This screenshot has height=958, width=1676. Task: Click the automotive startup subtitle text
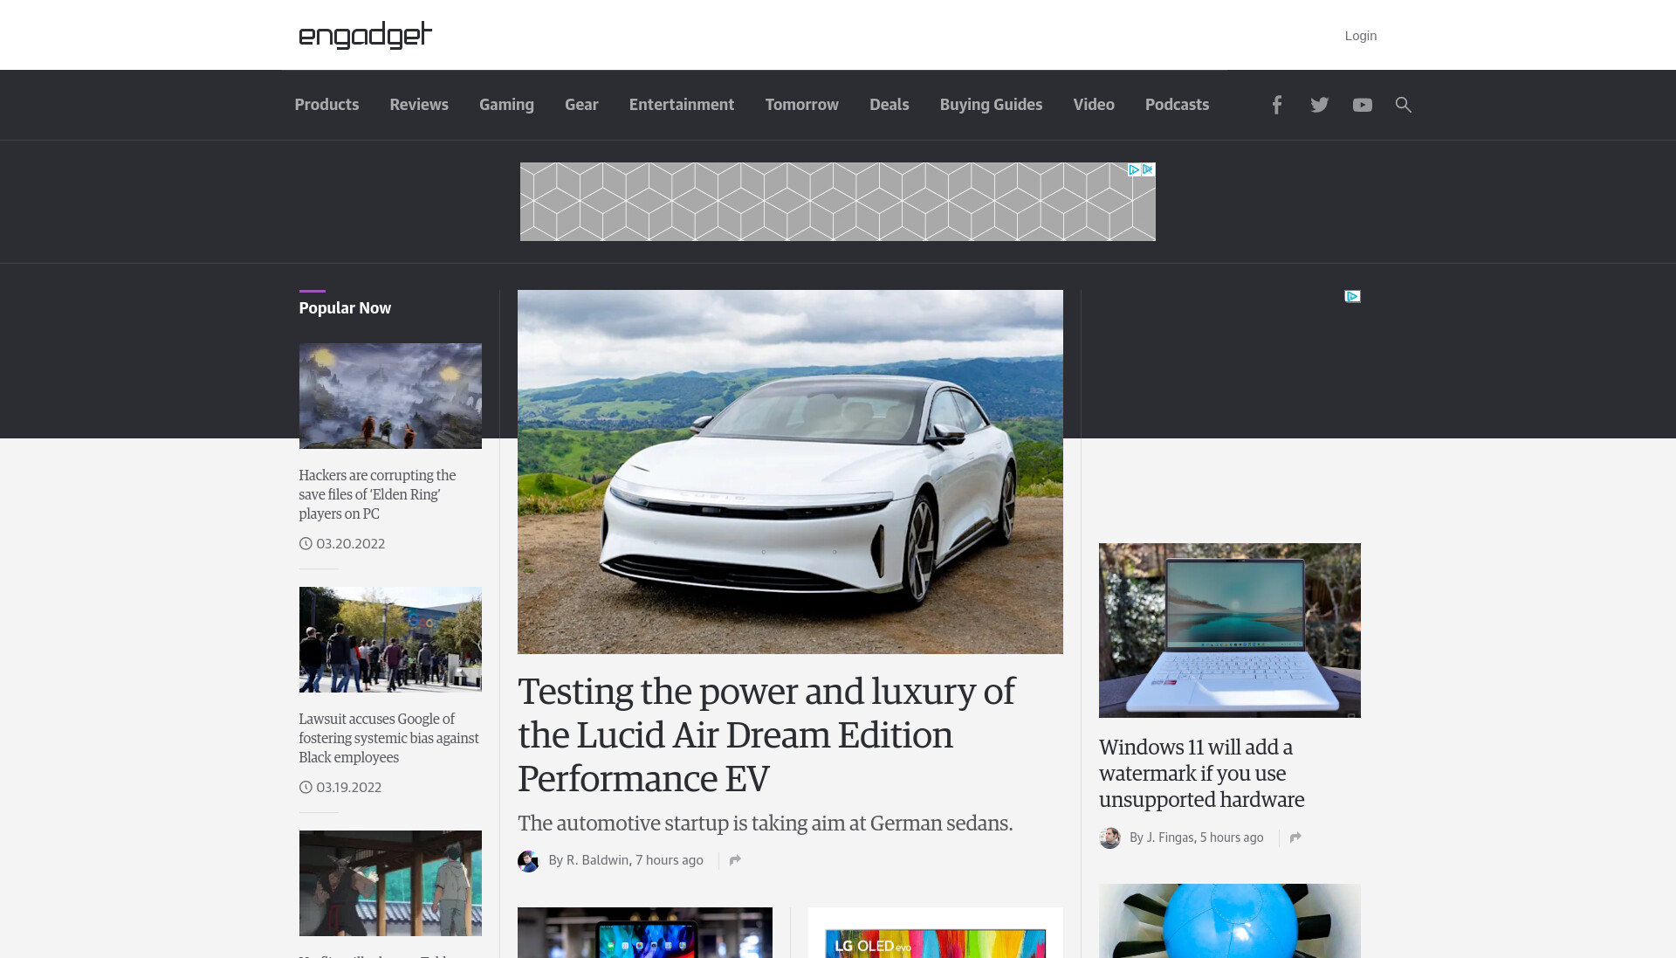765,824
